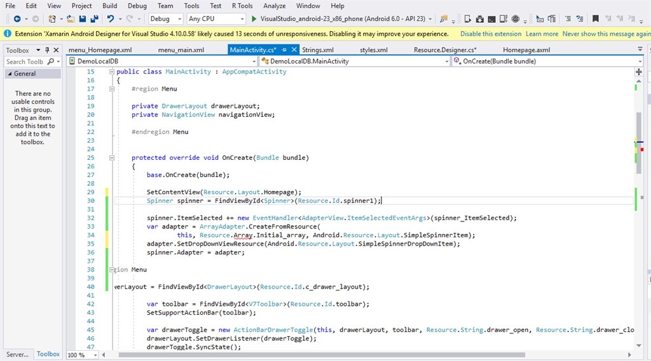
Task: Click the Undo arrow icon
Action: pyautogui.click(x=111, y=18)
